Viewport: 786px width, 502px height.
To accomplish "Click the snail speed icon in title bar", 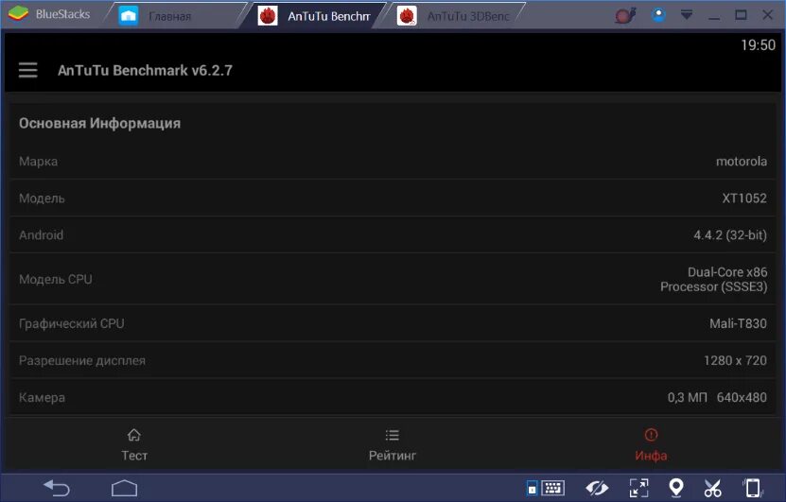I will (x=625, y=15).
